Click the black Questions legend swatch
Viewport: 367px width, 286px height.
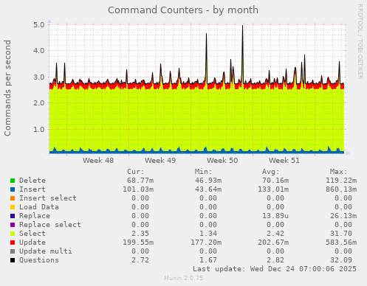[13, 260]
